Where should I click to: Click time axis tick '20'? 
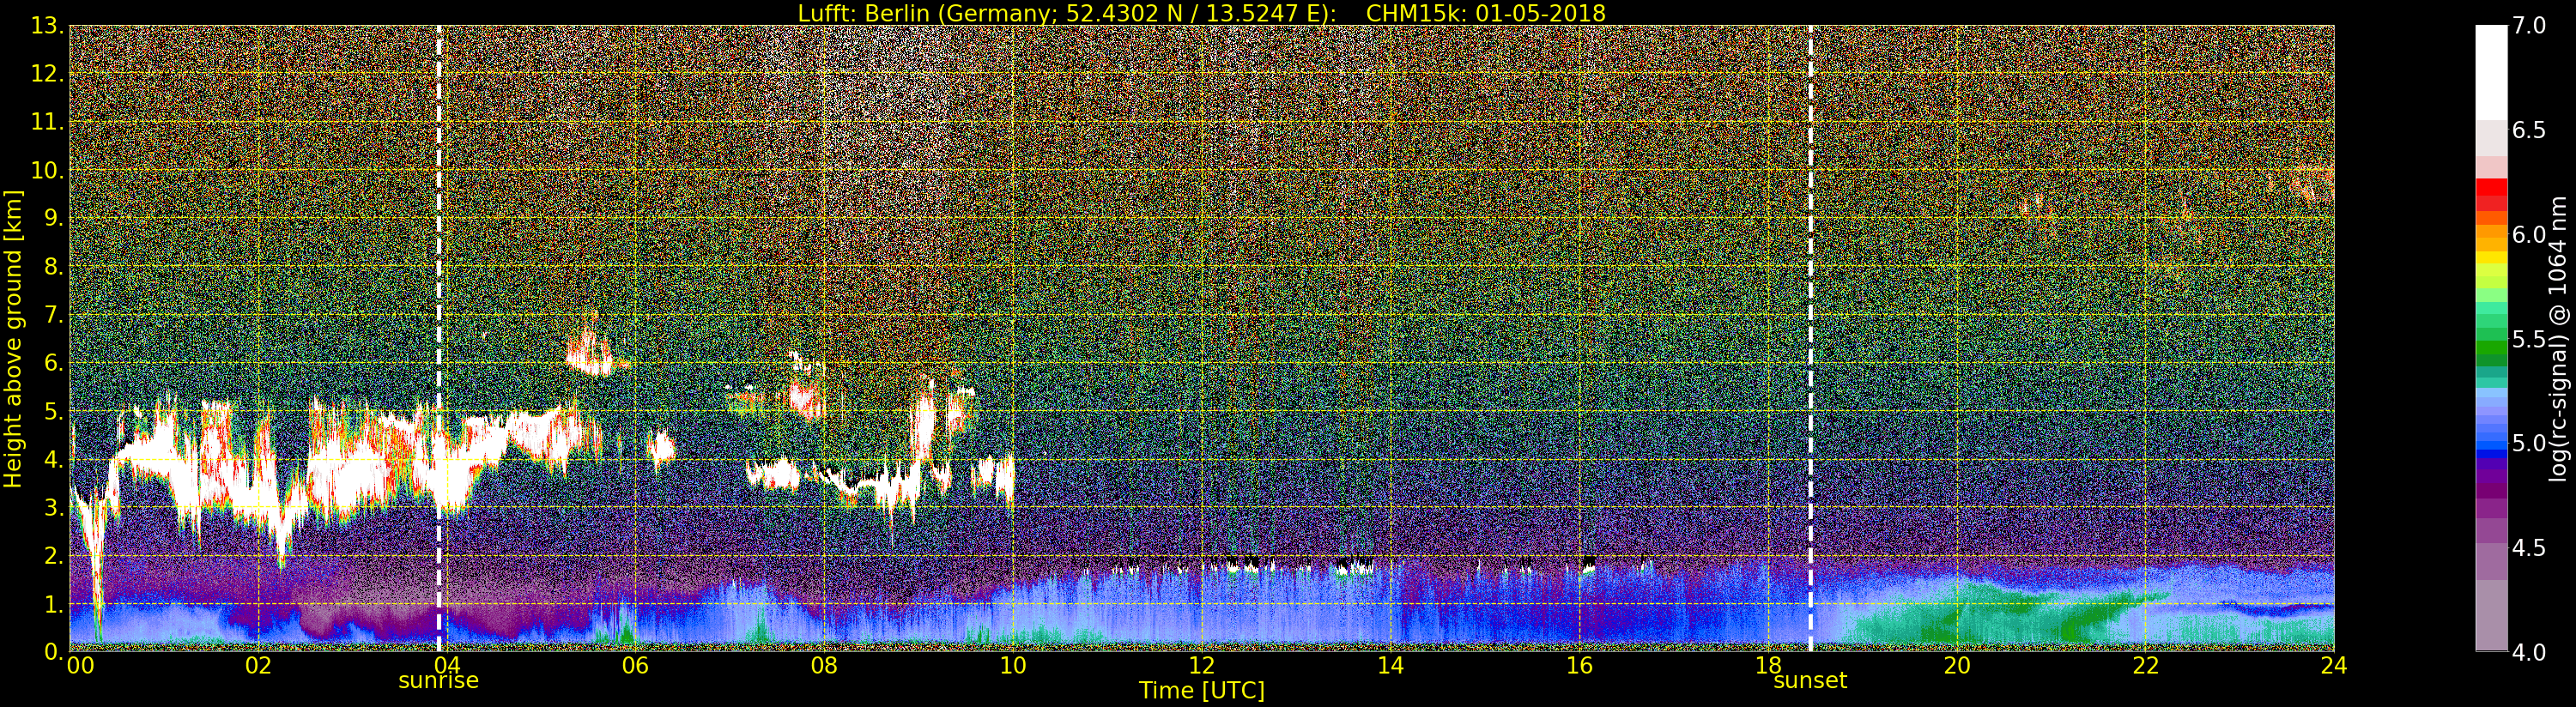pyautogui.click(x=1956, y=666)
